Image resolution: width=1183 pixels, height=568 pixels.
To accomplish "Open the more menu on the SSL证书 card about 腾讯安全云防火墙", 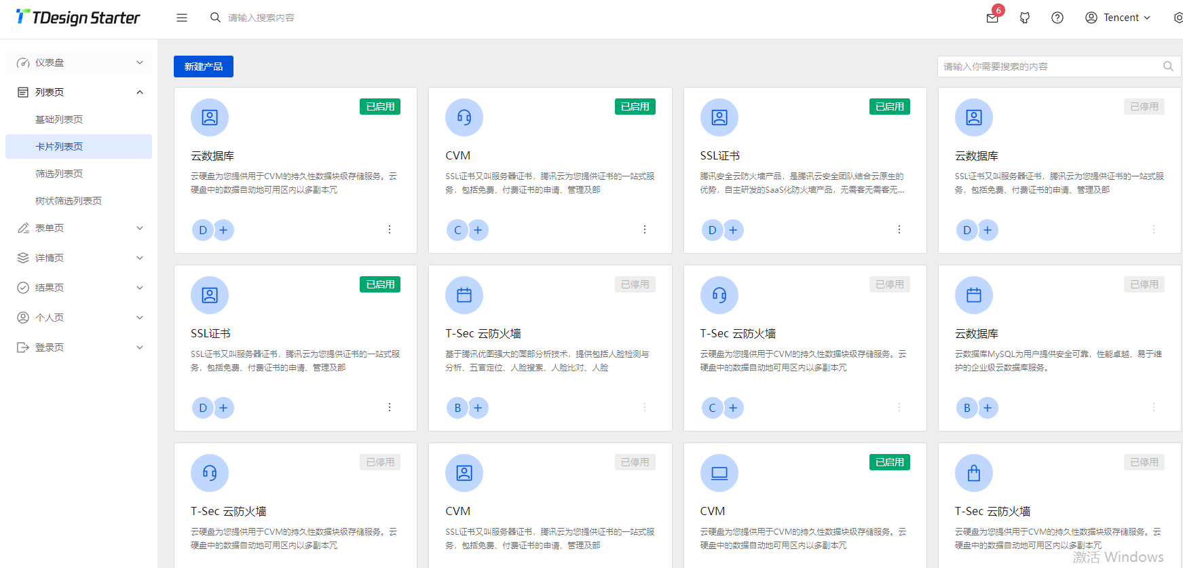I will [x=899, y=229].
